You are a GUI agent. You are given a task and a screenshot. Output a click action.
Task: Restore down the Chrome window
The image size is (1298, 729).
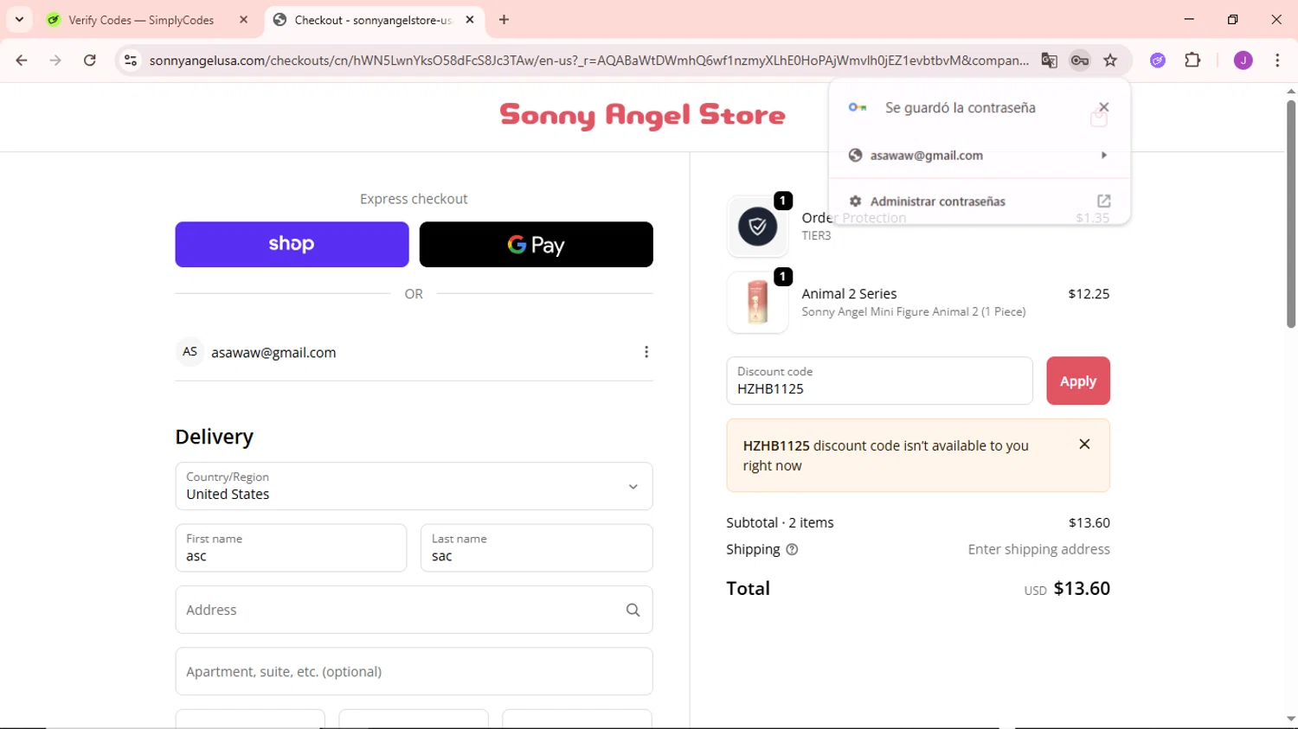click(1233, 19)
